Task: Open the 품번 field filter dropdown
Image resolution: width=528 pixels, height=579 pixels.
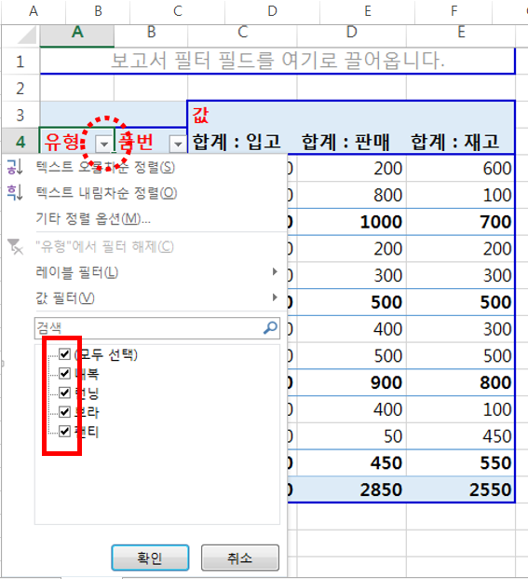Action: pos(178,144)
